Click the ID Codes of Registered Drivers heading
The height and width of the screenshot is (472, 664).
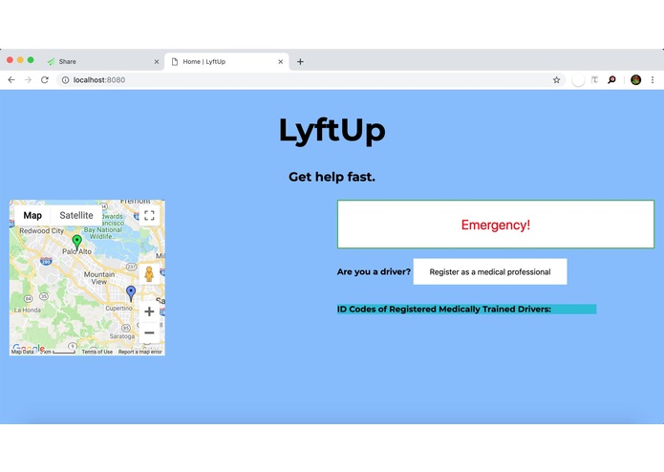(x=444, y=309)
